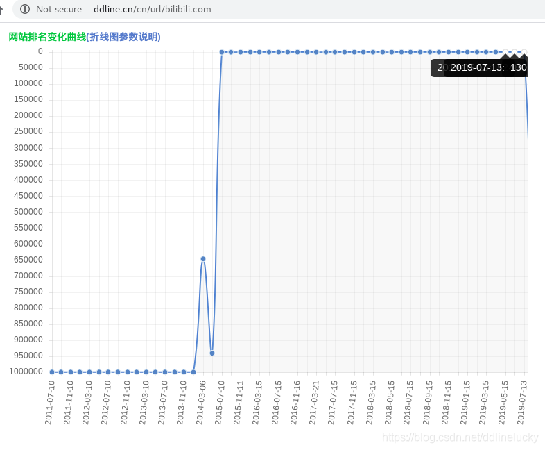
Task: Click the data point near rank 950000
Action: tap(212, 353)
